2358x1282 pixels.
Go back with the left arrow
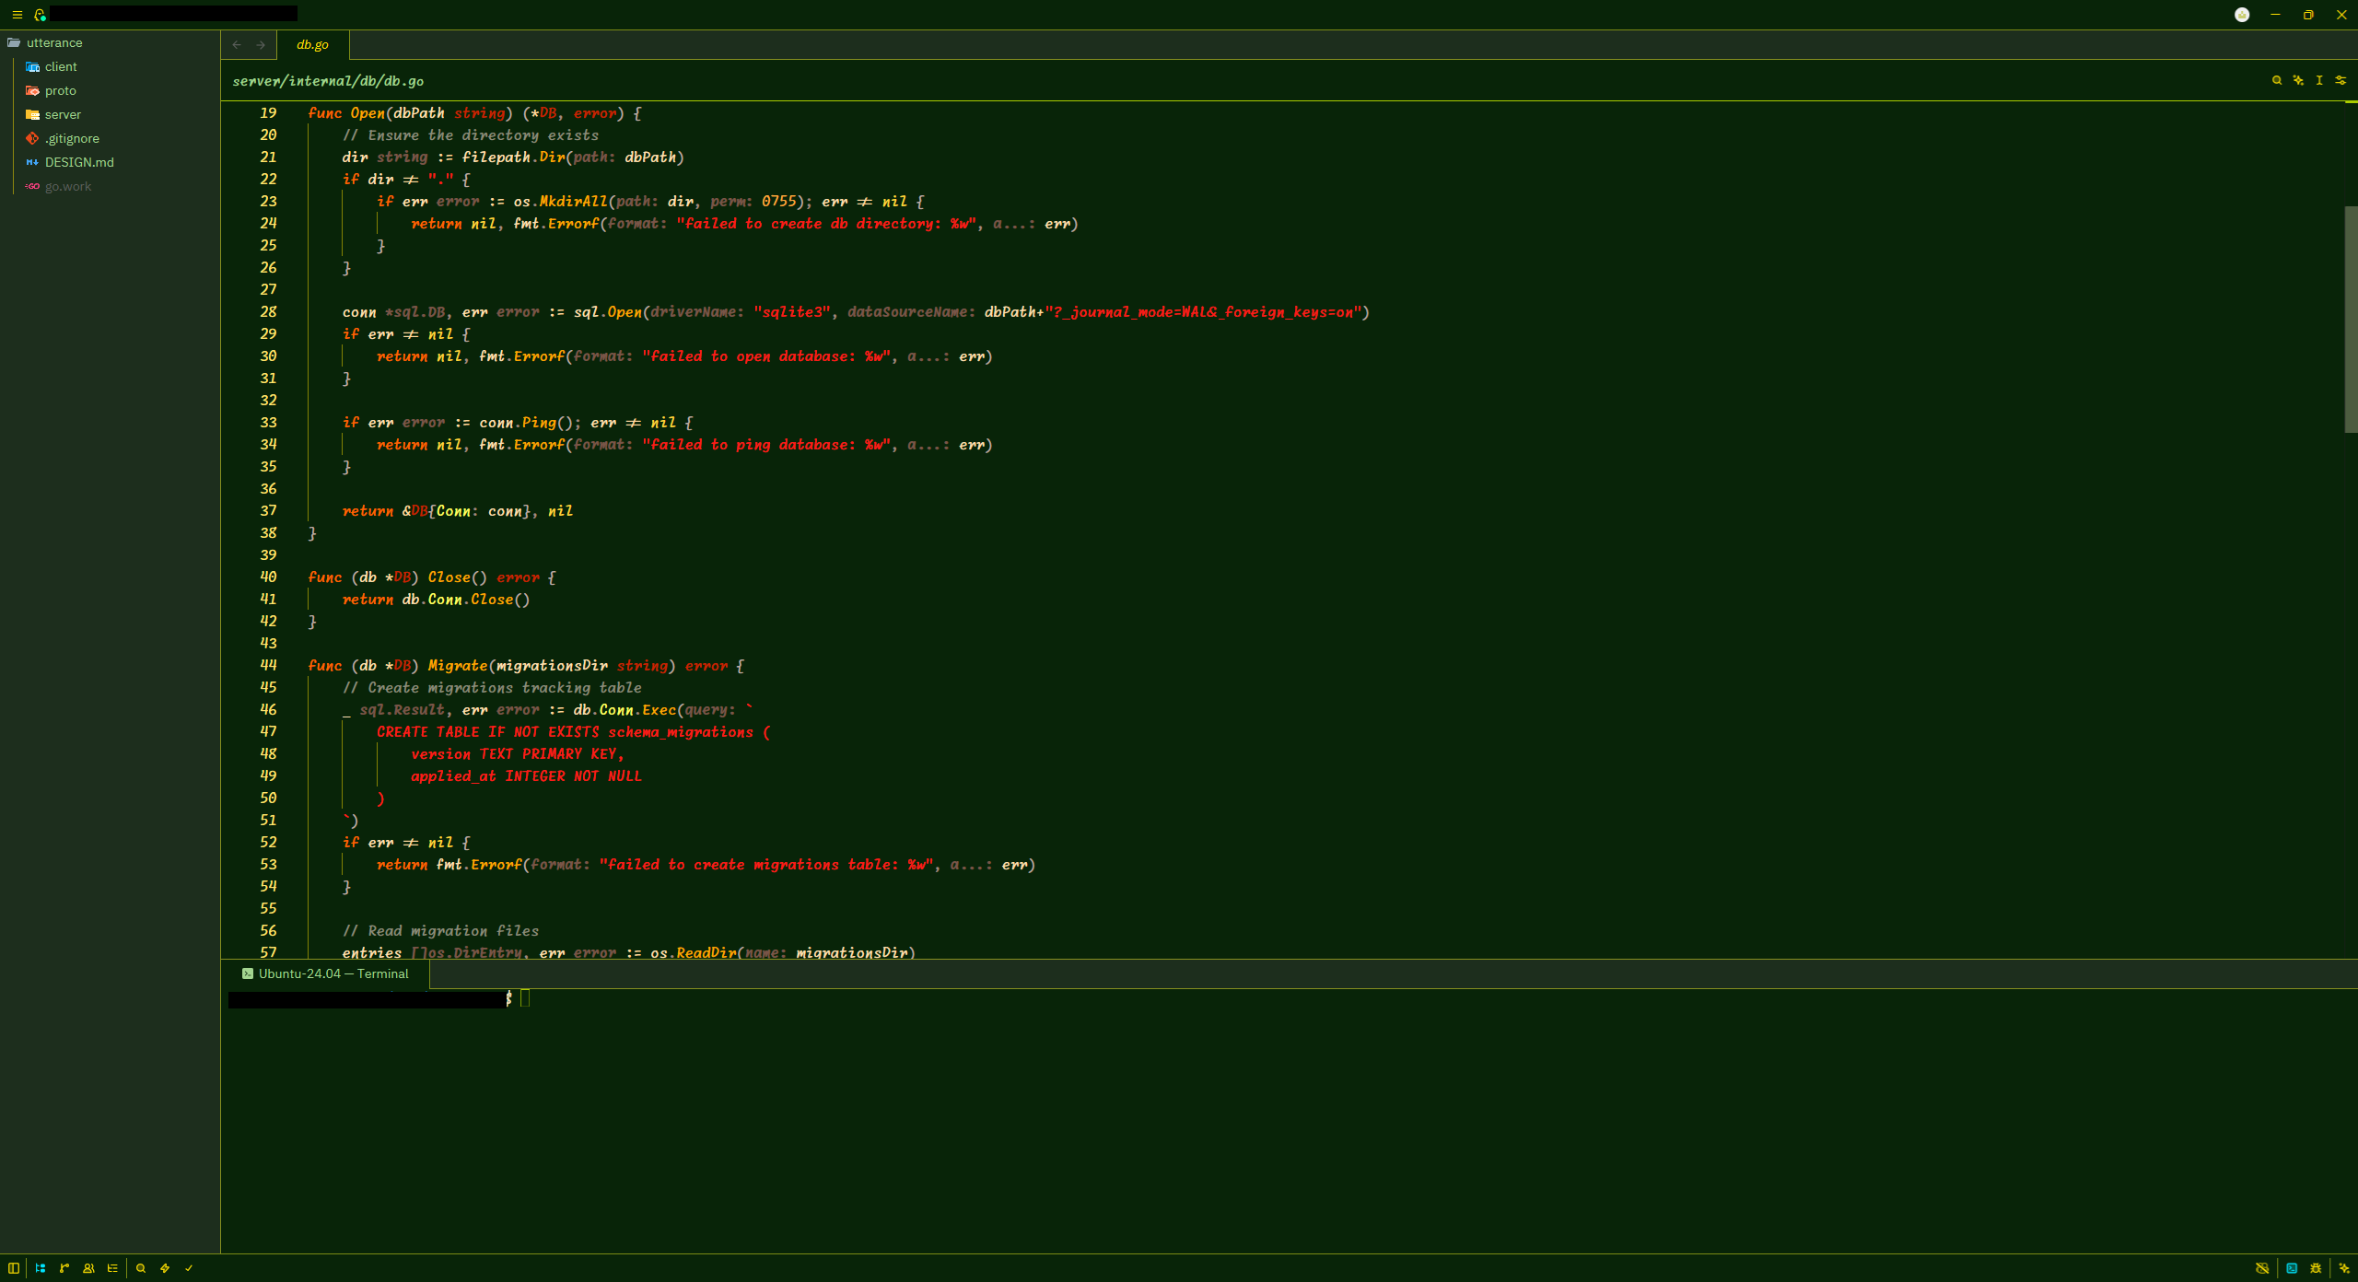click(238, 44)
